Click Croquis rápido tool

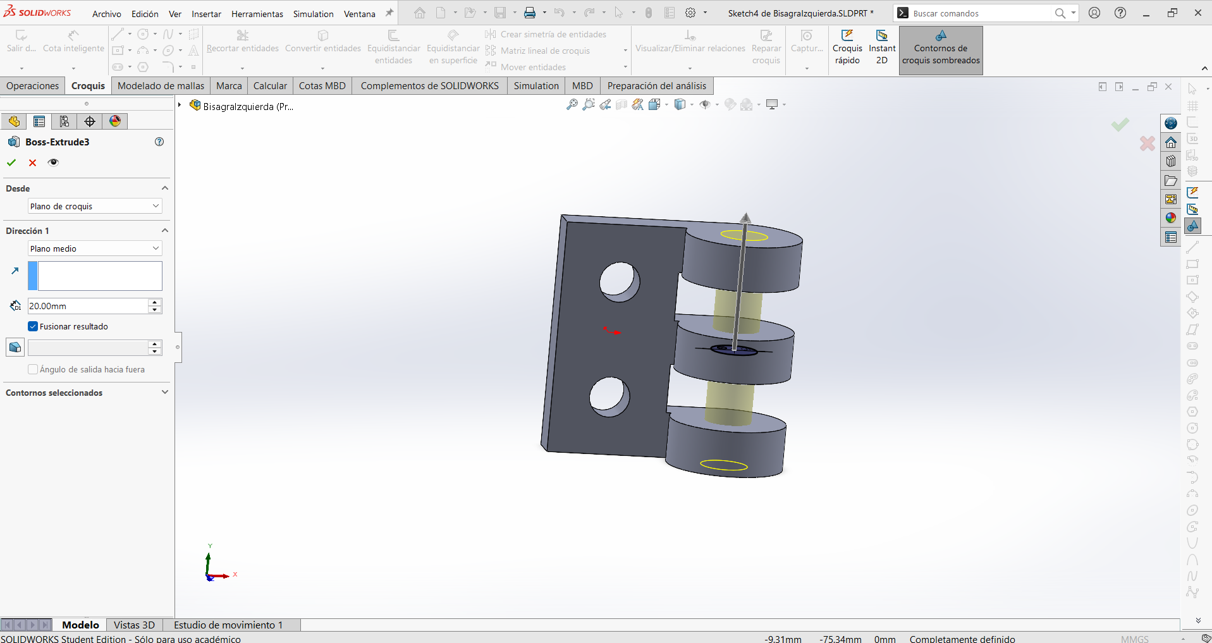pyautogui.click(x=847, y=47)
